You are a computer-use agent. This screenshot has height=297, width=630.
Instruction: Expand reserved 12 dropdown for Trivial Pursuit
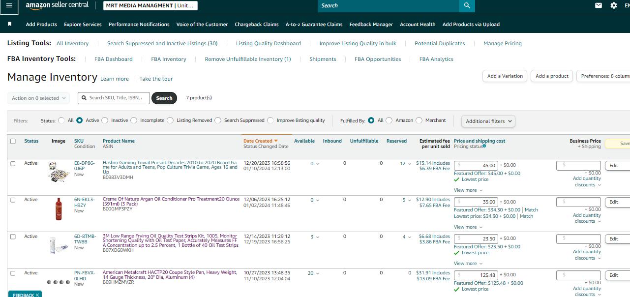406,164
